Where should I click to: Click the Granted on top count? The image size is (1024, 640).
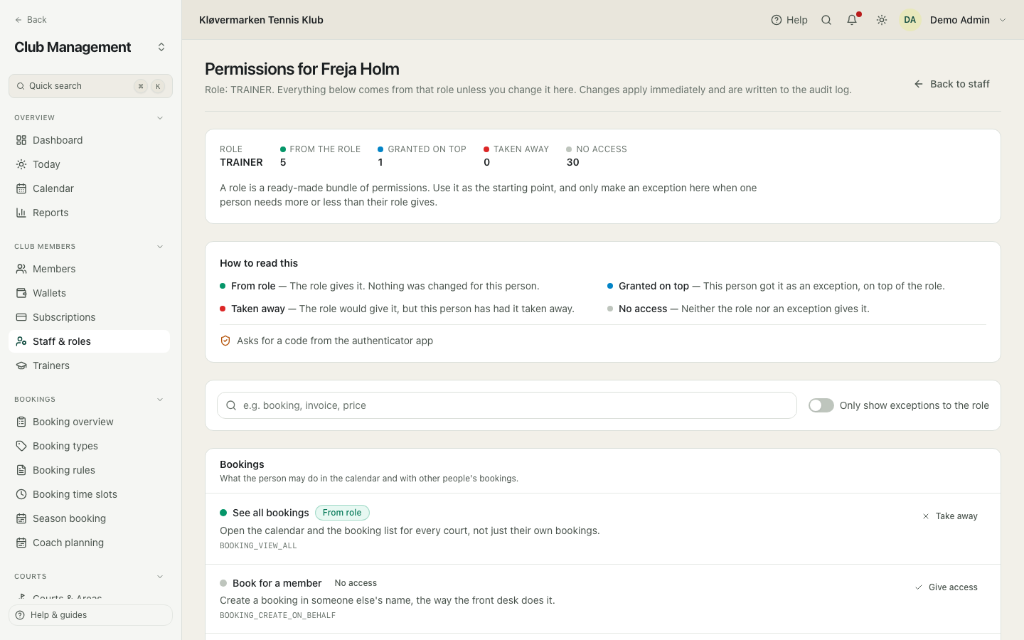[x=380, y=162]
